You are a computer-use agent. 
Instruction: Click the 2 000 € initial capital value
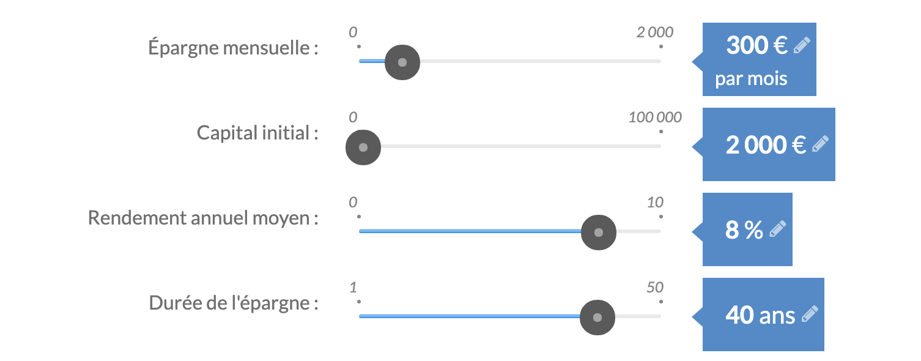(765, 145)
